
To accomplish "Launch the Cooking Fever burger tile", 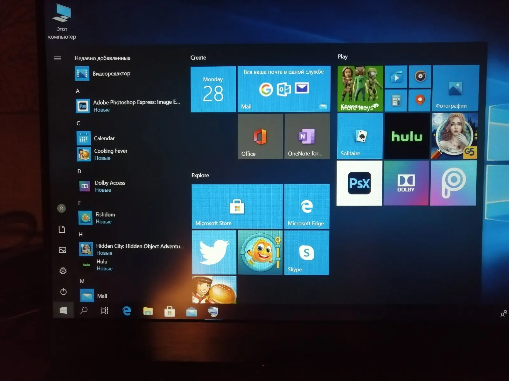I will click(x=214, y=290).
